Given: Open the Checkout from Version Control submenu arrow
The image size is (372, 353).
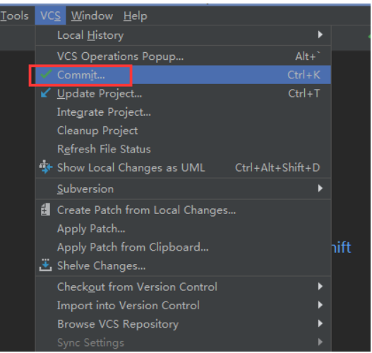Looking at the screenshot, I should coord(320,287).
